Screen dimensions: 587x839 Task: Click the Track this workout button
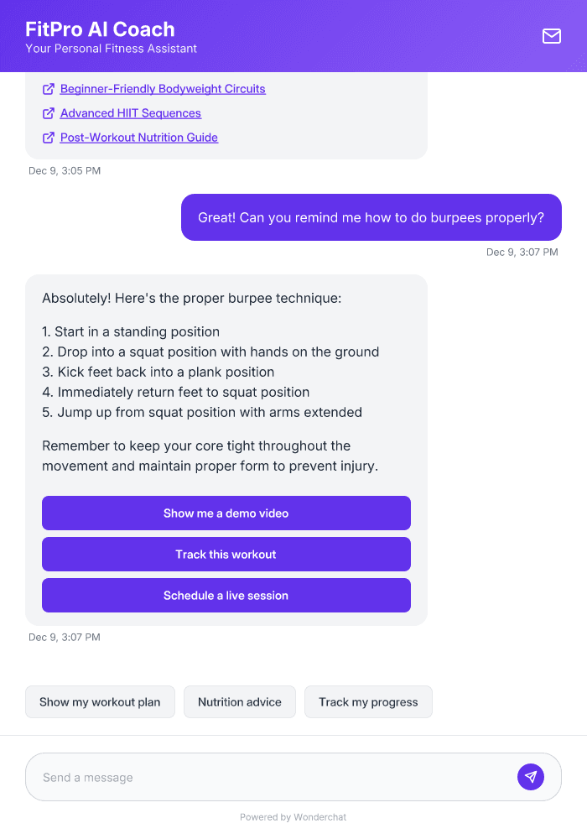click(226, 554)
